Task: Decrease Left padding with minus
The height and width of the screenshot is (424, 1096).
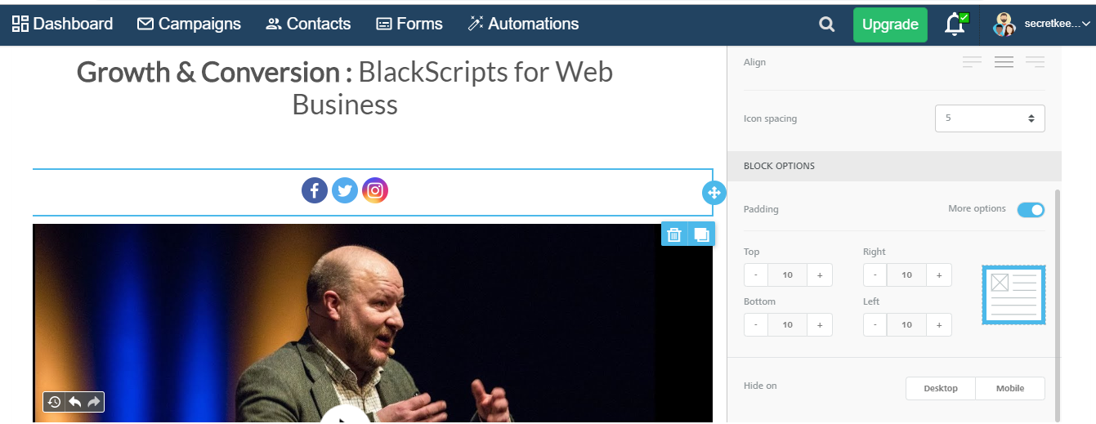Action: (875, 324)
